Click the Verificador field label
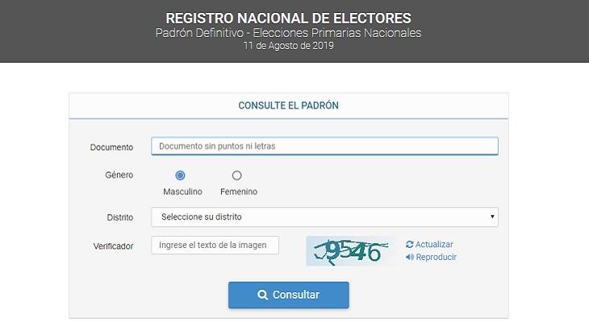Viewport: 589px width, 322px height. click(113, 246)
